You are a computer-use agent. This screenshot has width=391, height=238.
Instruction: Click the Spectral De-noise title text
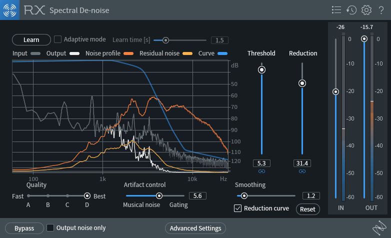click(x=79, y=10)
